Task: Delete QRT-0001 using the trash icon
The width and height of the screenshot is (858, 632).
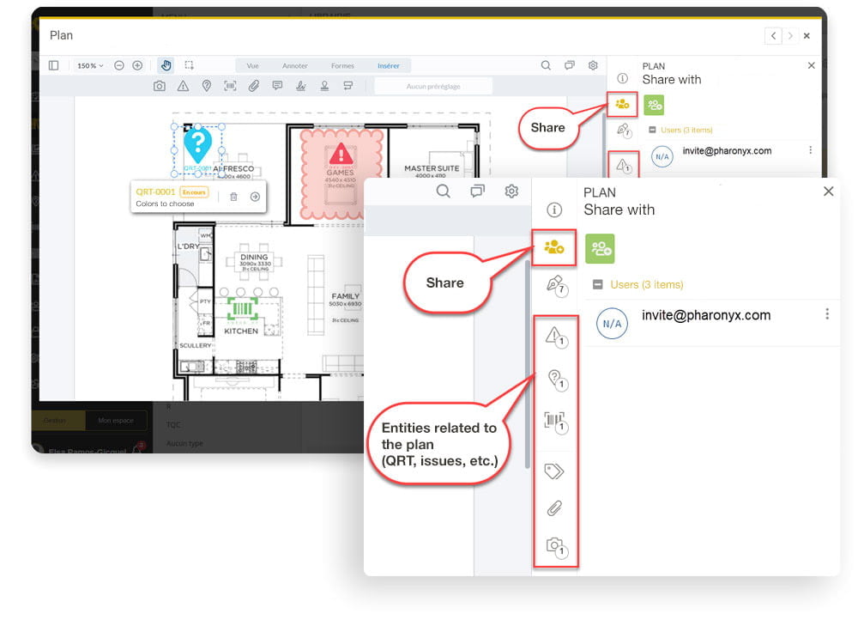Action: (x=233, y=197)
